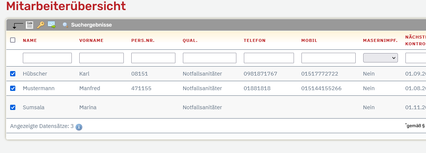Focus the Telefon filter input field
The image size is (426, 153).
pyautogui.click(x=269, y=58)
